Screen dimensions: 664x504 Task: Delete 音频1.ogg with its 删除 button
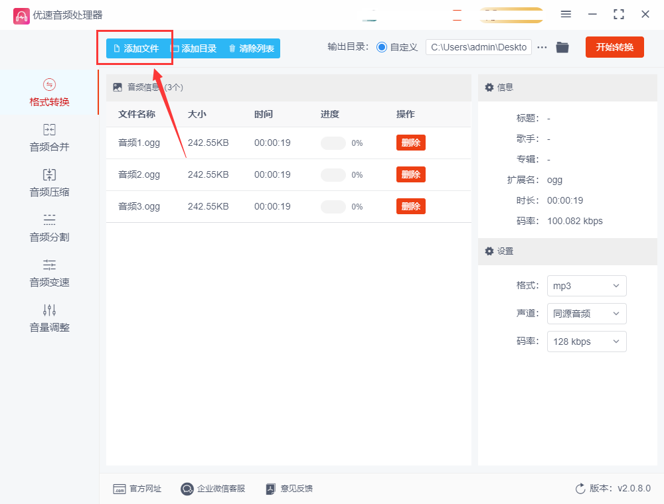pyautogui.click(x=411, y=143)
